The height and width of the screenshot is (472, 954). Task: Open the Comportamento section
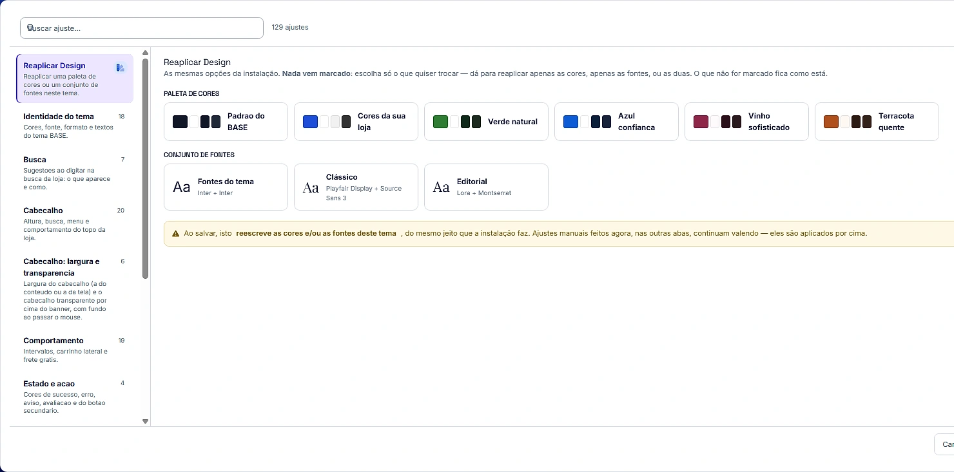(x=75, y=350)
